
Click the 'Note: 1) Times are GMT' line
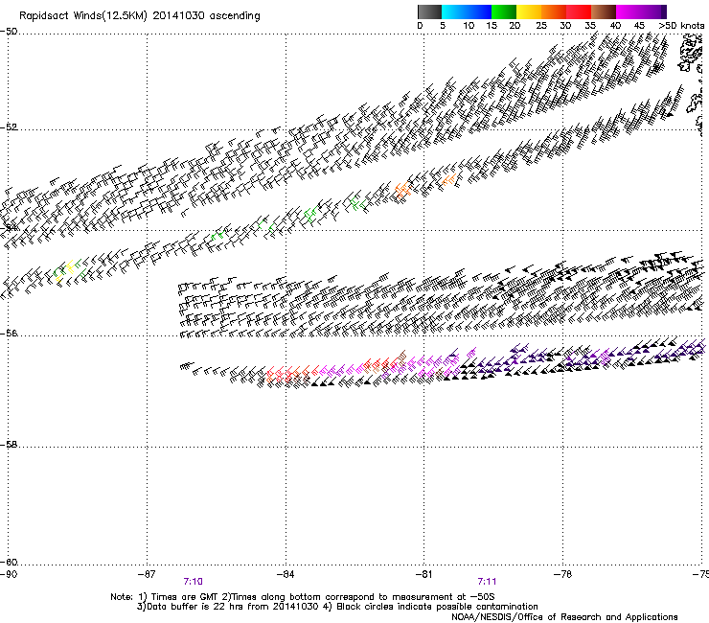(x=303, y=597)
